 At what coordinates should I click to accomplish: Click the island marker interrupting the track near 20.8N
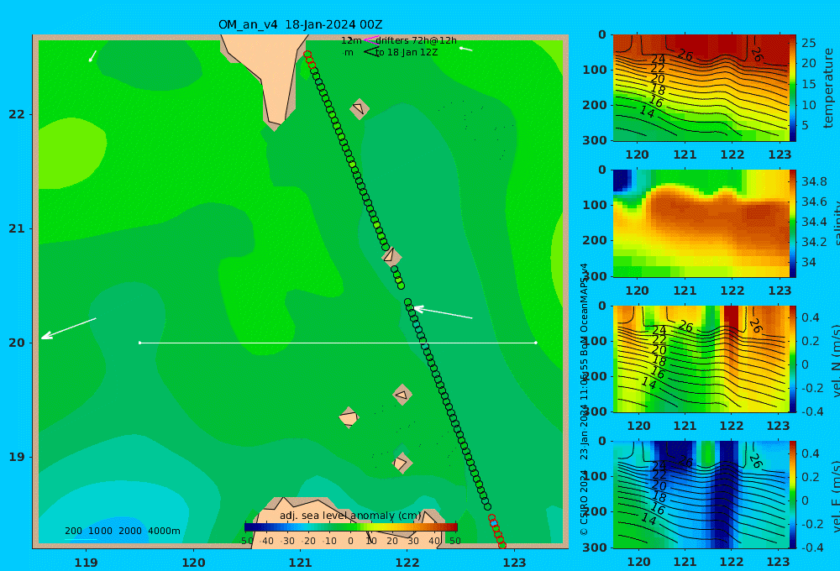pos(391,255)
